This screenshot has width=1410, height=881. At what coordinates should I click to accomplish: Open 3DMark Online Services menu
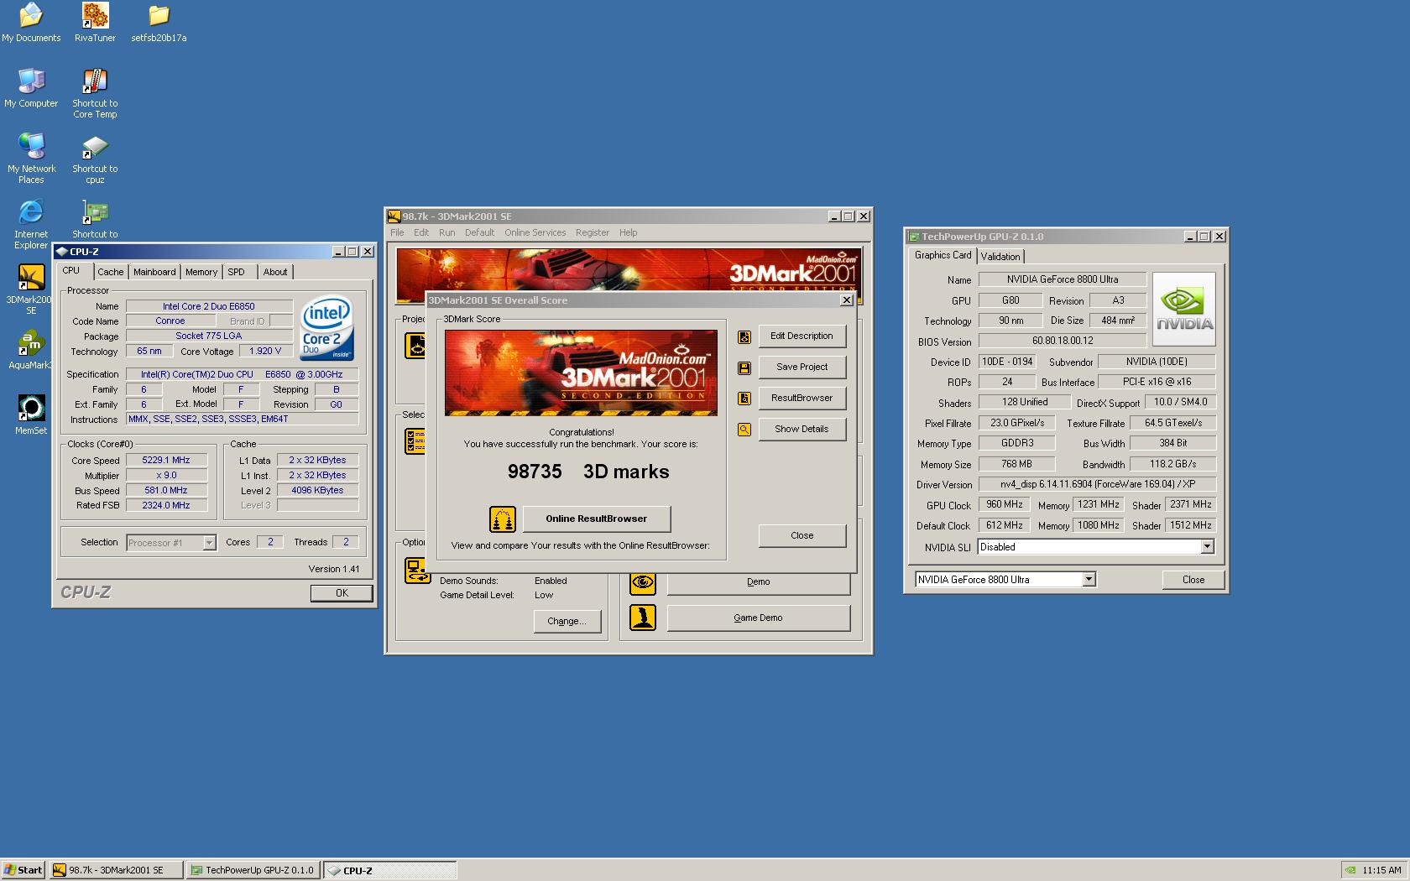coord(535,232)
